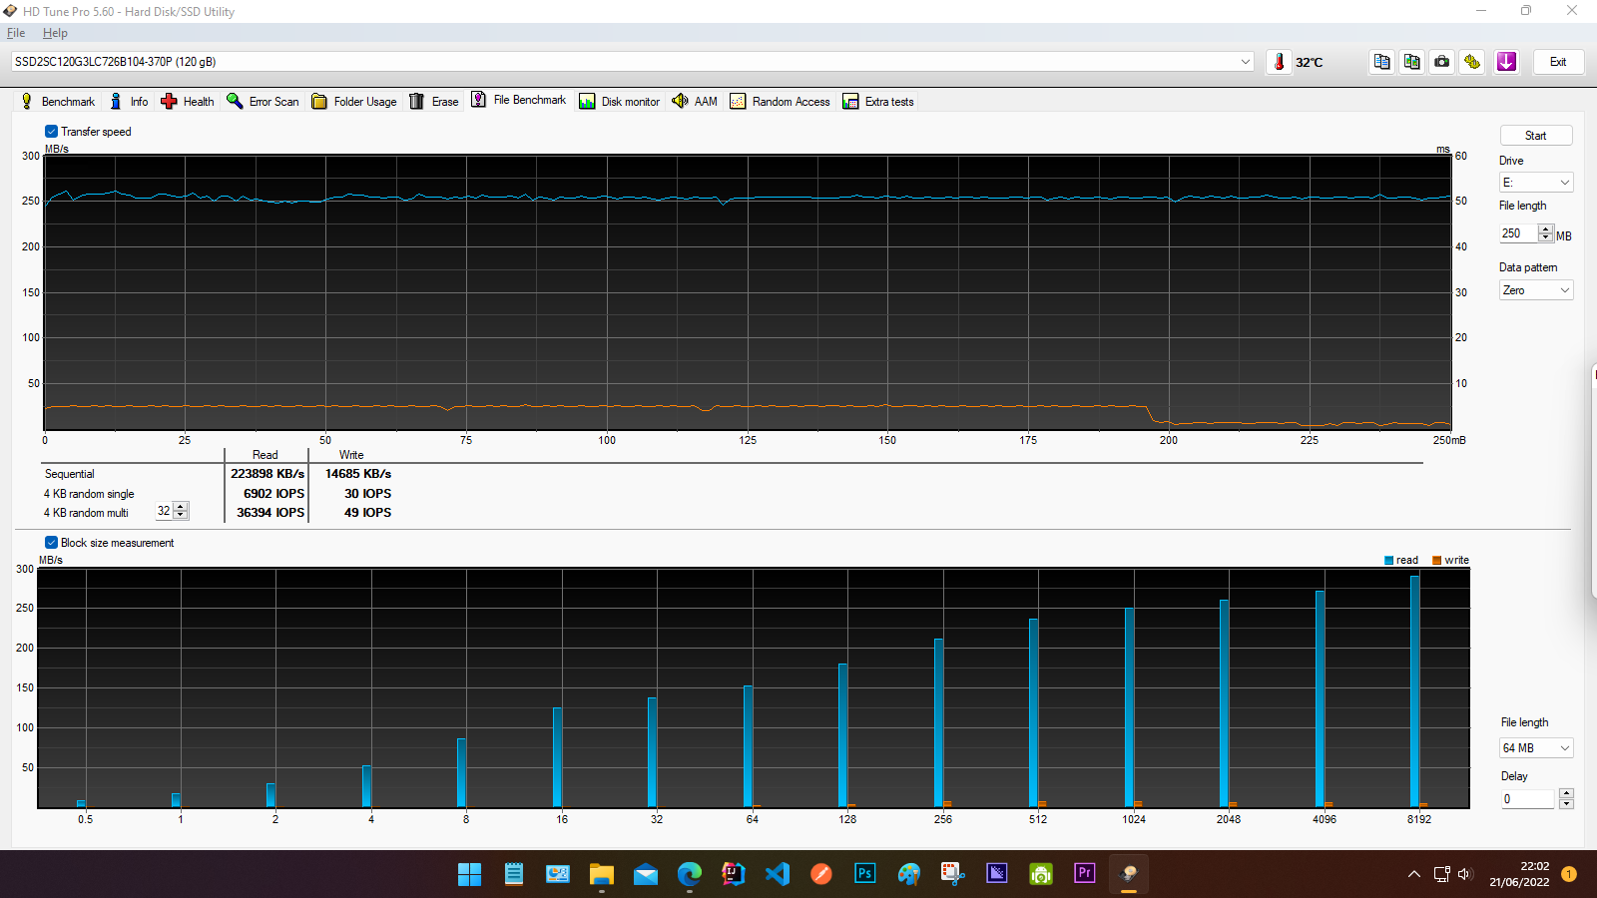Click the Sequential read value 223898 KB/s
This screenshot has height=898, width=1597.
click(x=267, y=474)
